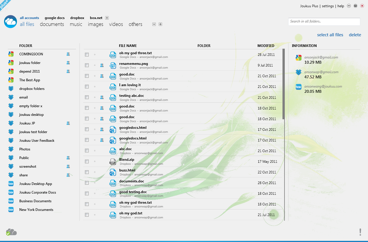Click the Google icon for The Best App

[11, 80]
